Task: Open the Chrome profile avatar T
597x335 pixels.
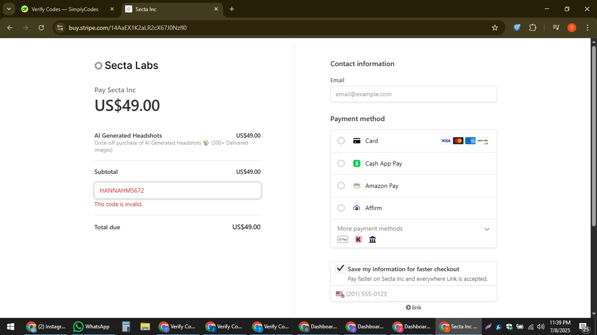Action: pyautogui.click(x=572, y=27)
